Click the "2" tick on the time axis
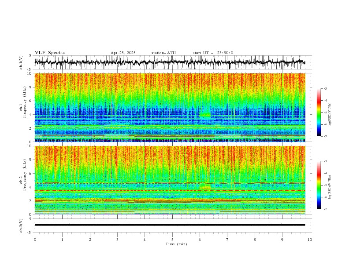The height and width of the screenshot is (269, 349). (x=90, y=240)
